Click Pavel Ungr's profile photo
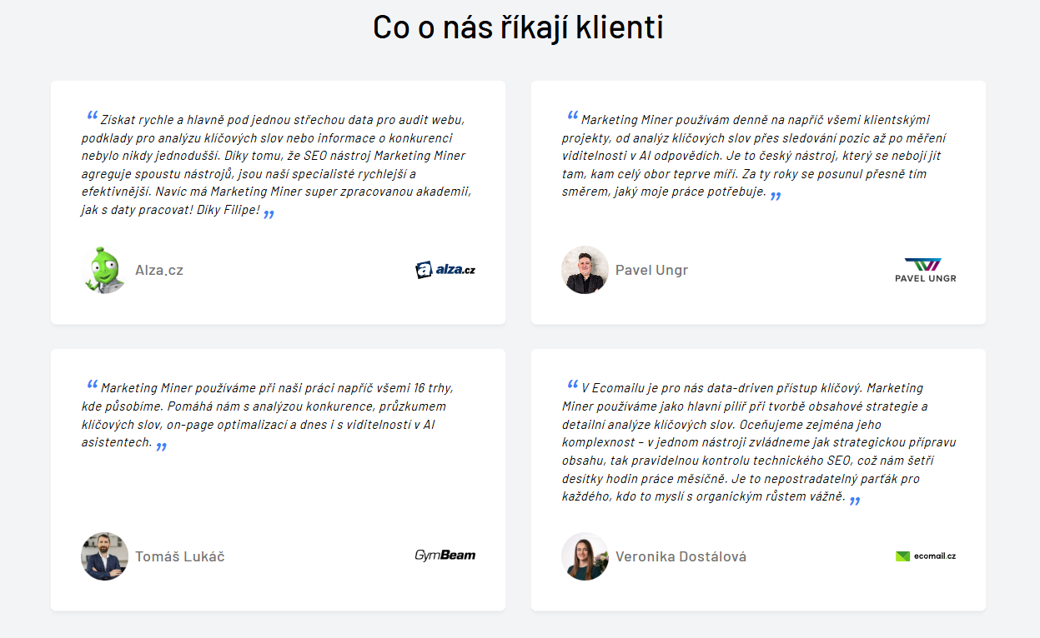 [585, 270]
